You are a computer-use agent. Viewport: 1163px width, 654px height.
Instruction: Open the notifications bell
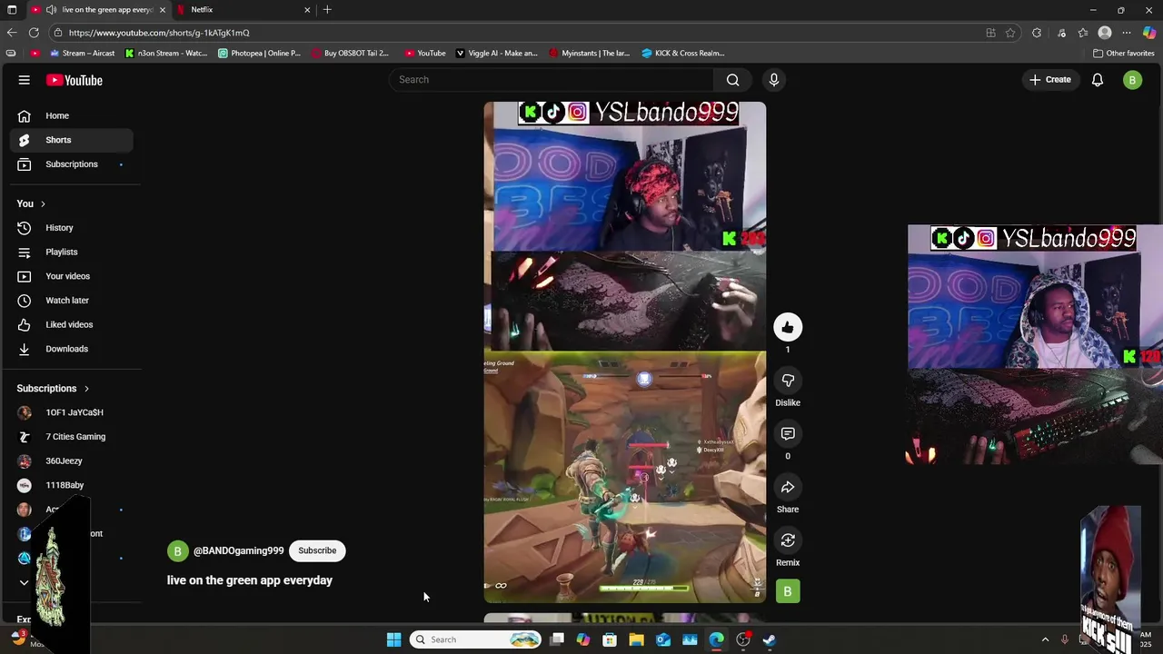[1098, 80]
